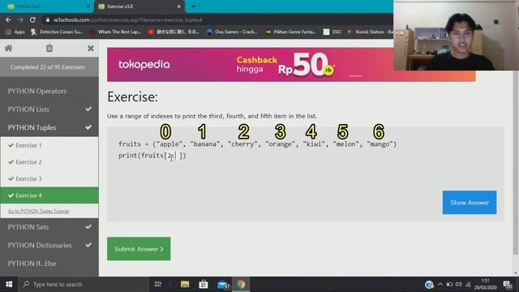Open the taskbar clock and date
This screenshot has width=519, height=292.
(485, 284)
